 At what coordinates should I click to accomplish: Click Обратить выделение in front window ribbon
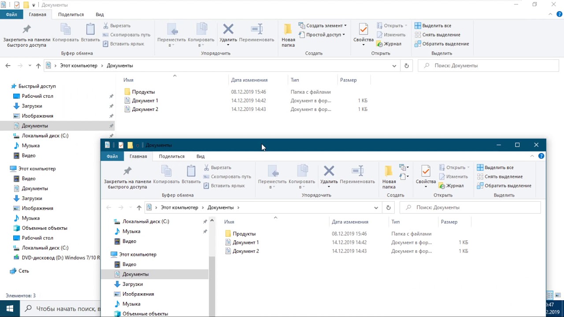point(505,186)
